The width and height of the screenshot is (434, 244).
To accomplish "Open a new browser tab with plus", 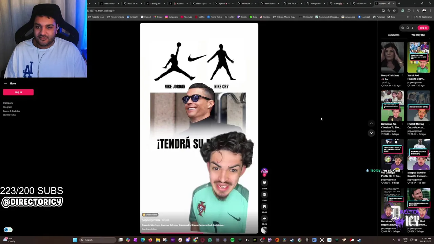I will coord(399,3).
